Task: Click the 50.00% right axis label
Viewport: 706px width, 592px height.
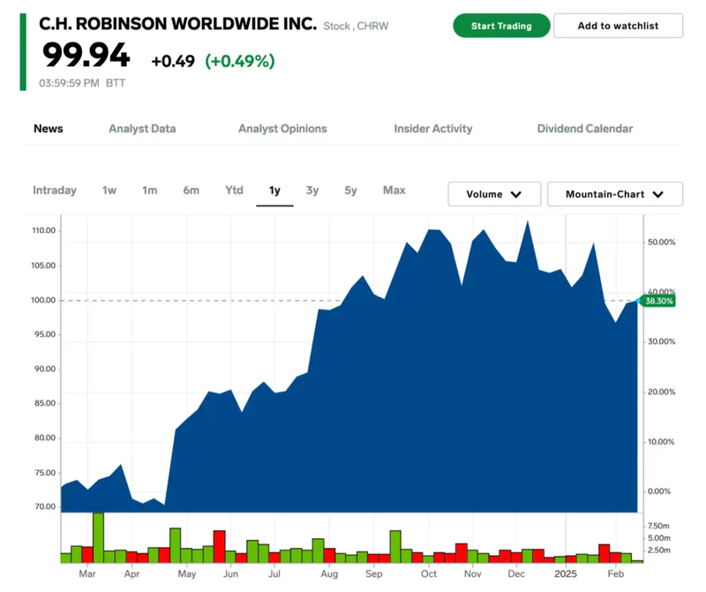Action: [x=661, y=243]
